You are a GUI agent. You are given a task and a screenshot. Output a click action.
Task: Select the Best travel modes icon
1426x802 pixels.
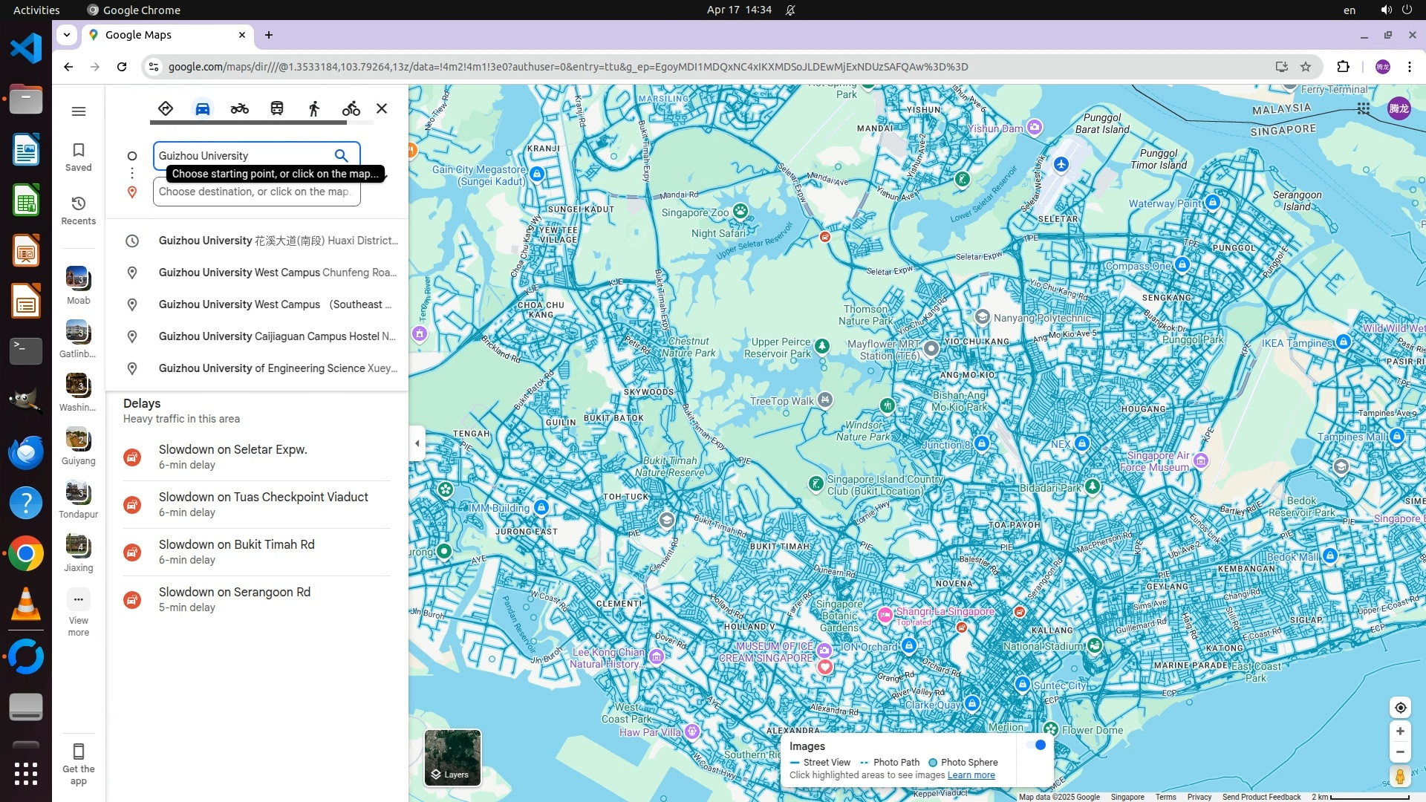pyautogui.click(x=166, y=108)
